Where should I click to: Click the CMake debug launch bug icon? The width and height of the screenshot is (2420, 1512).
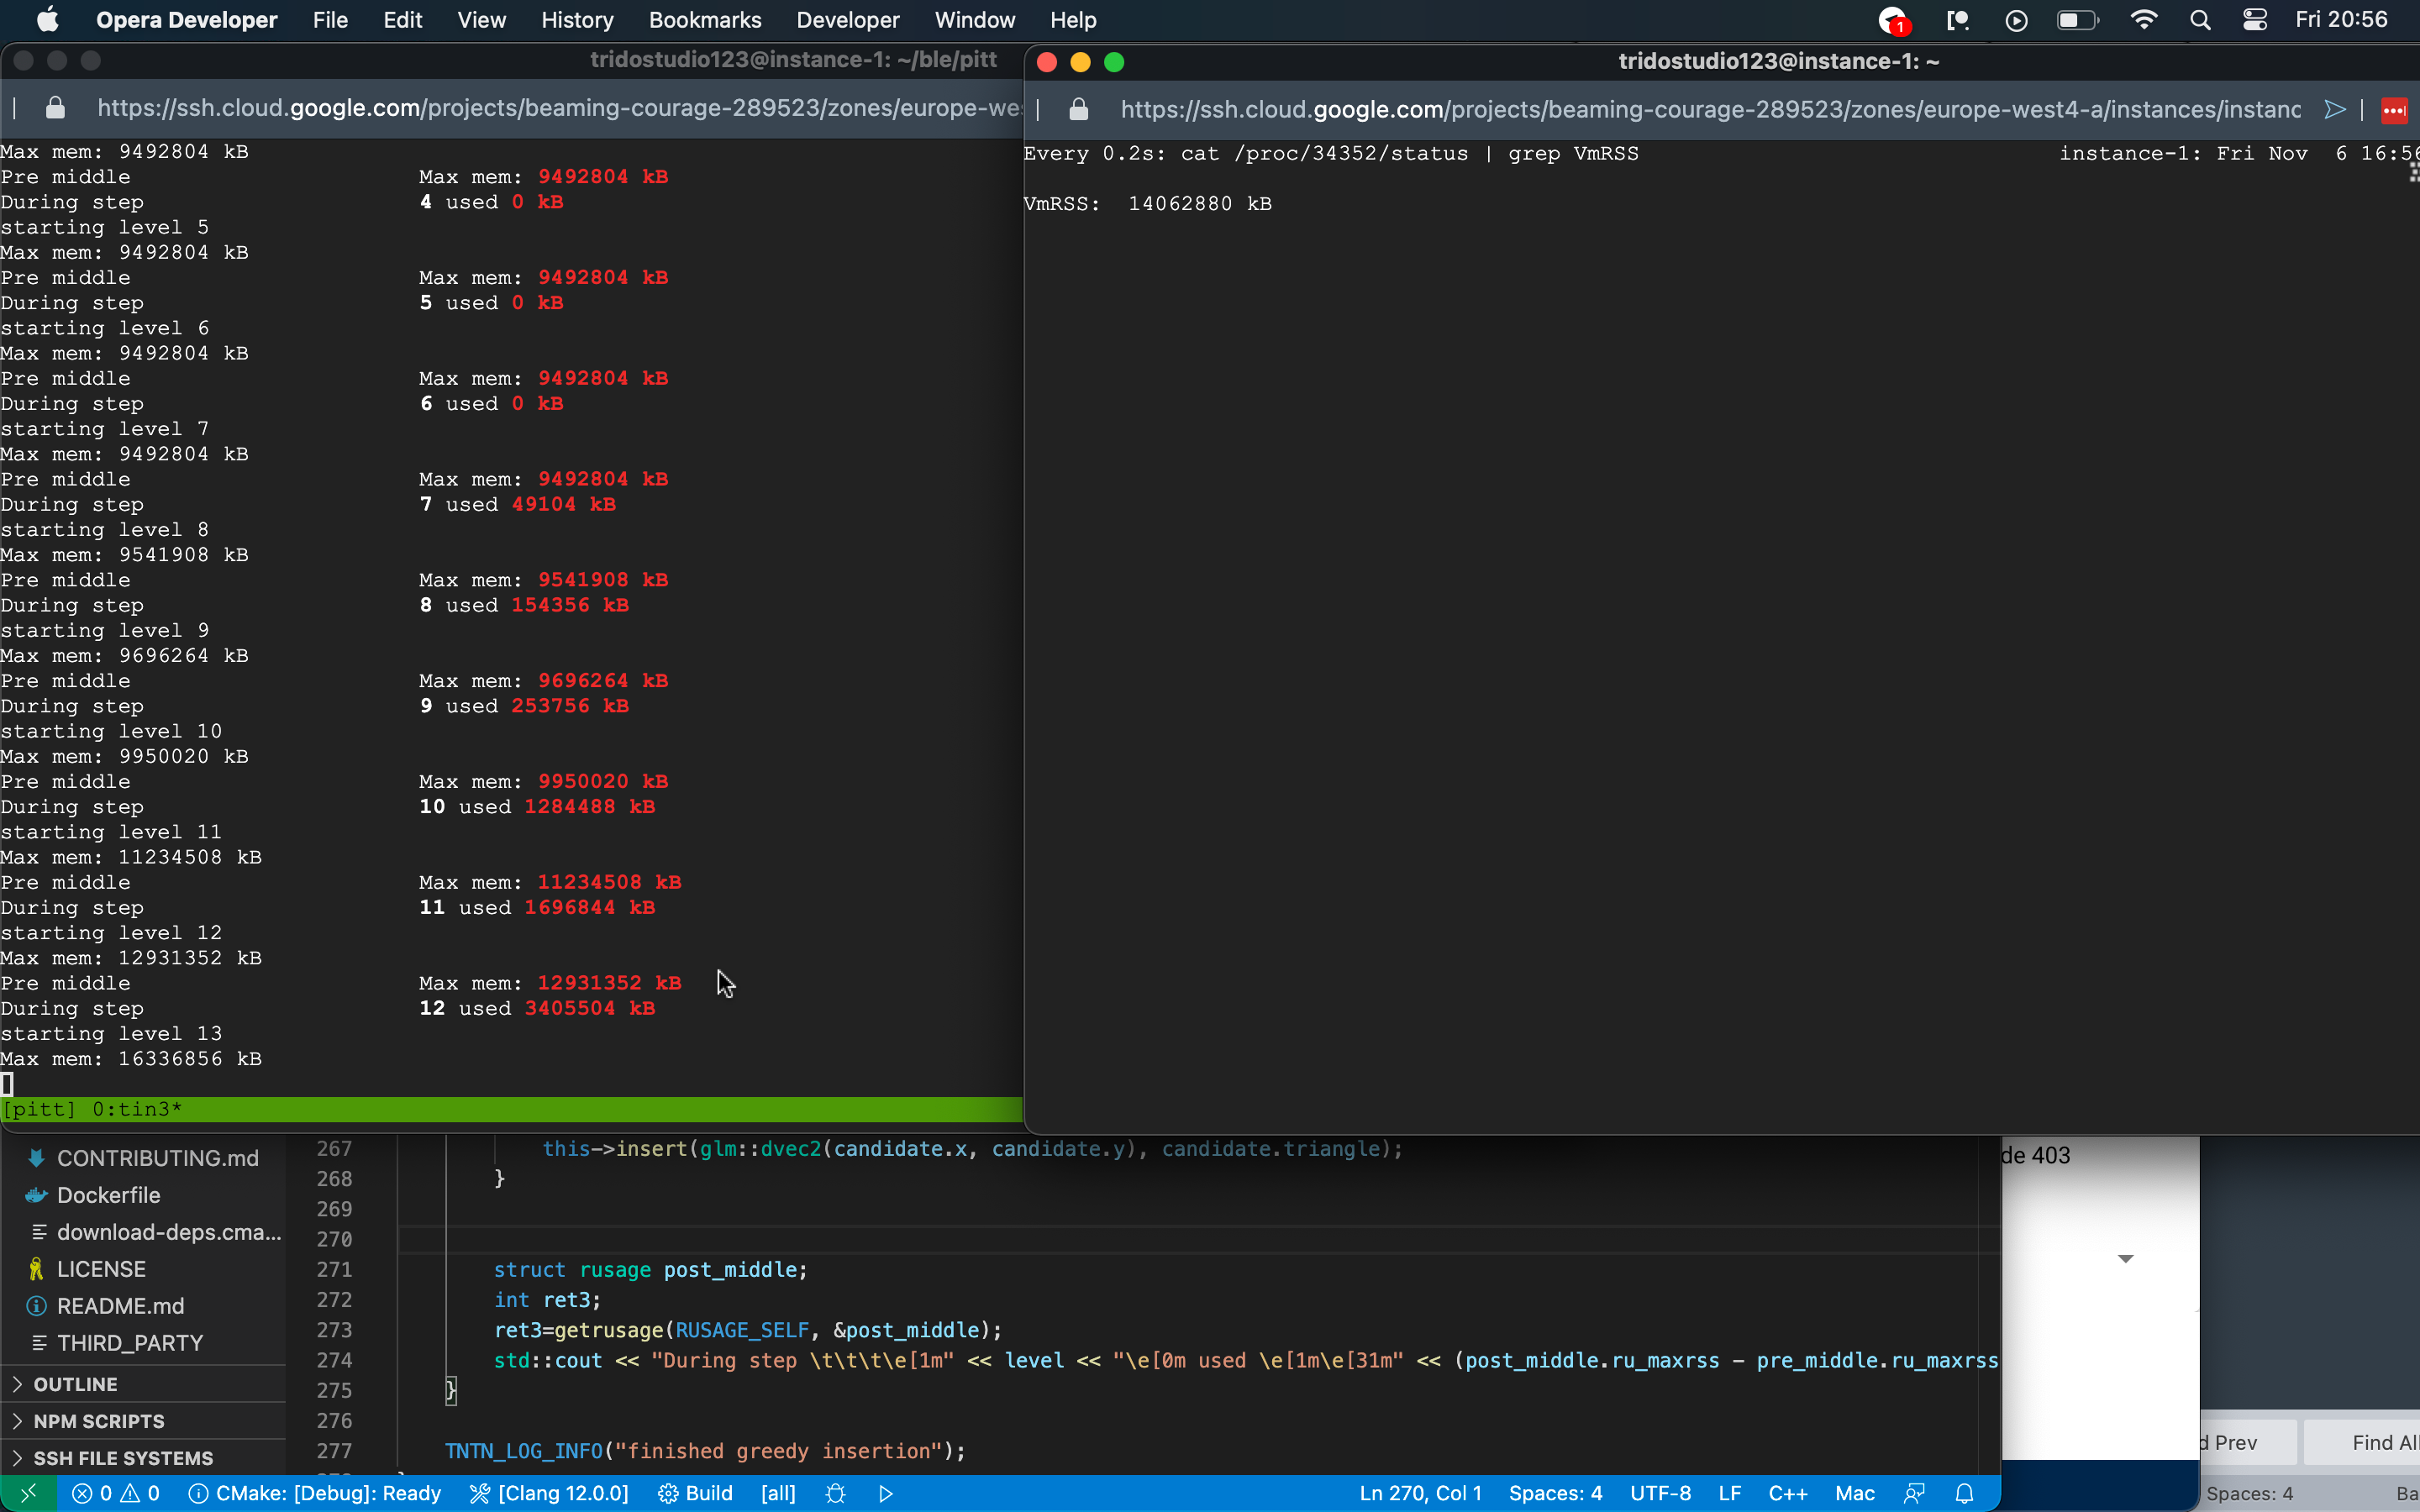pos(836,1493)
